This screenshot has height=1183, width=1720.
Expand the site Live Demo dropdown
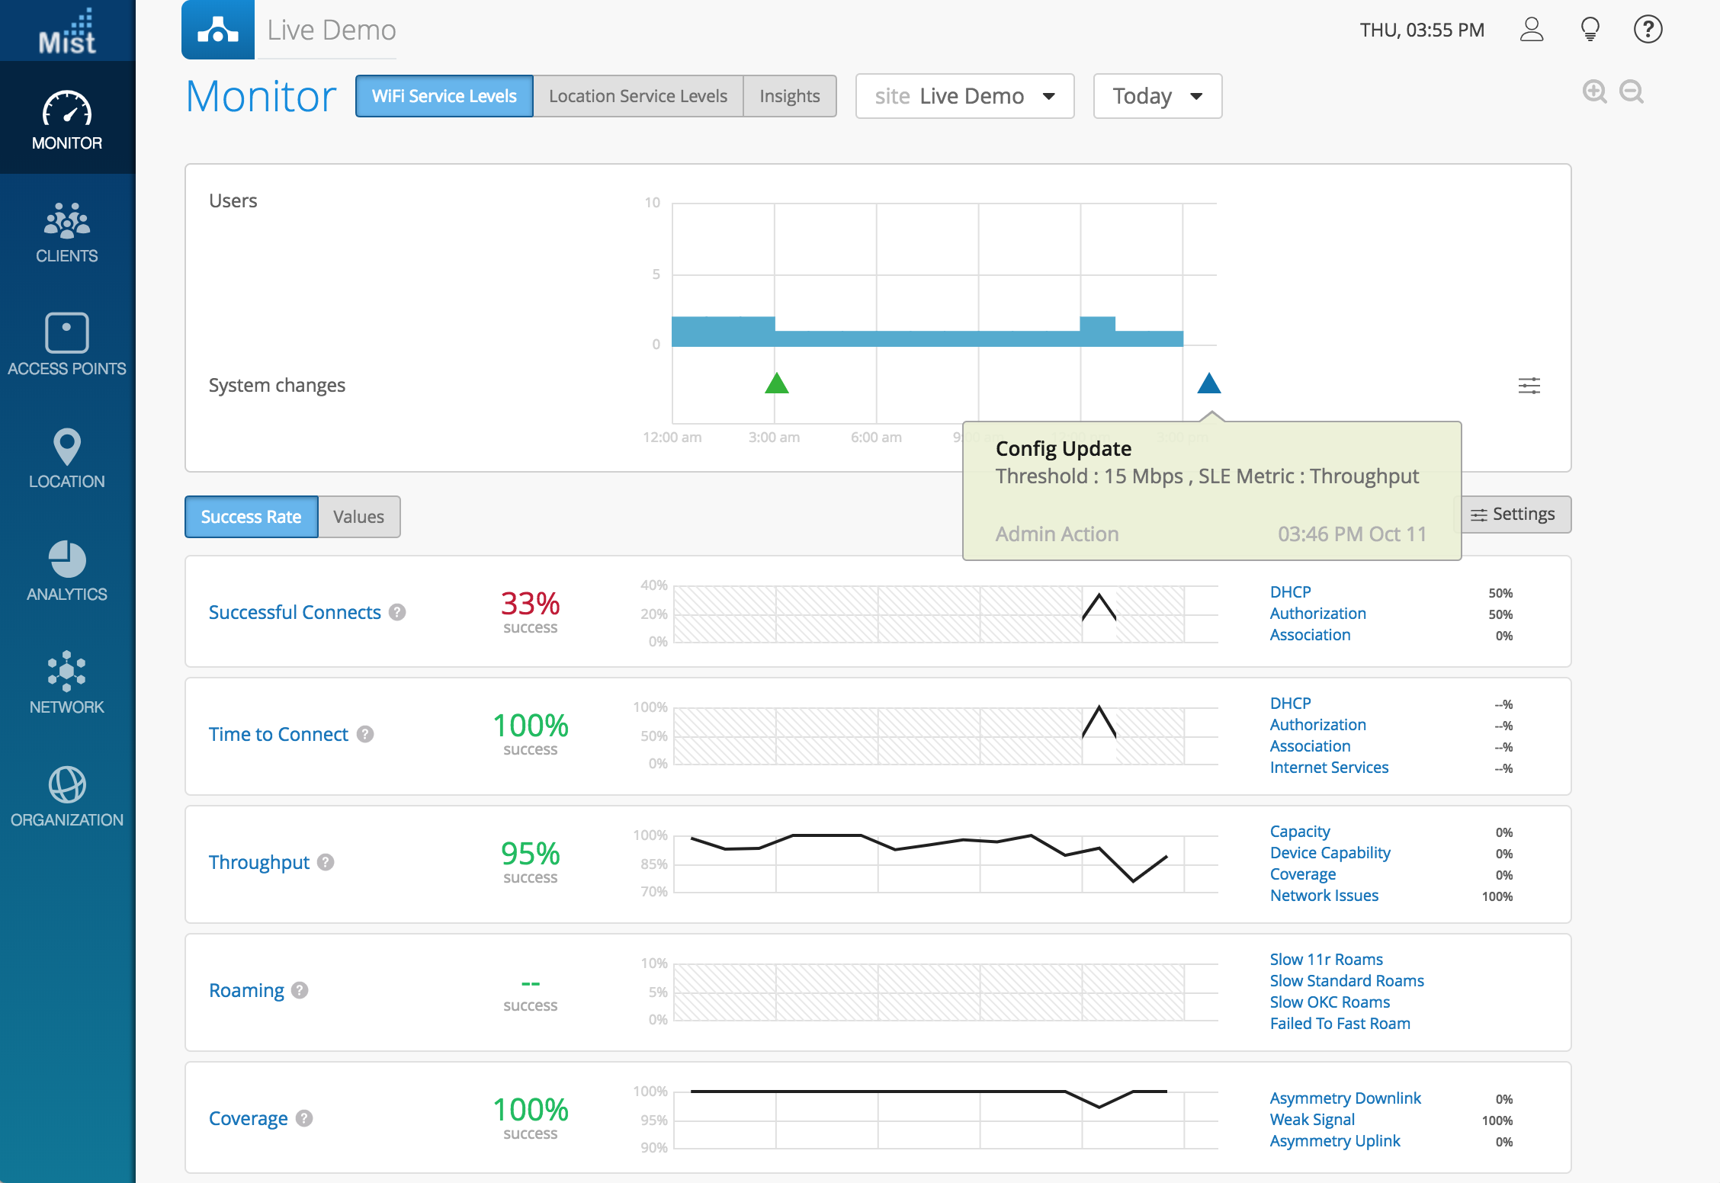click(964, 96)
